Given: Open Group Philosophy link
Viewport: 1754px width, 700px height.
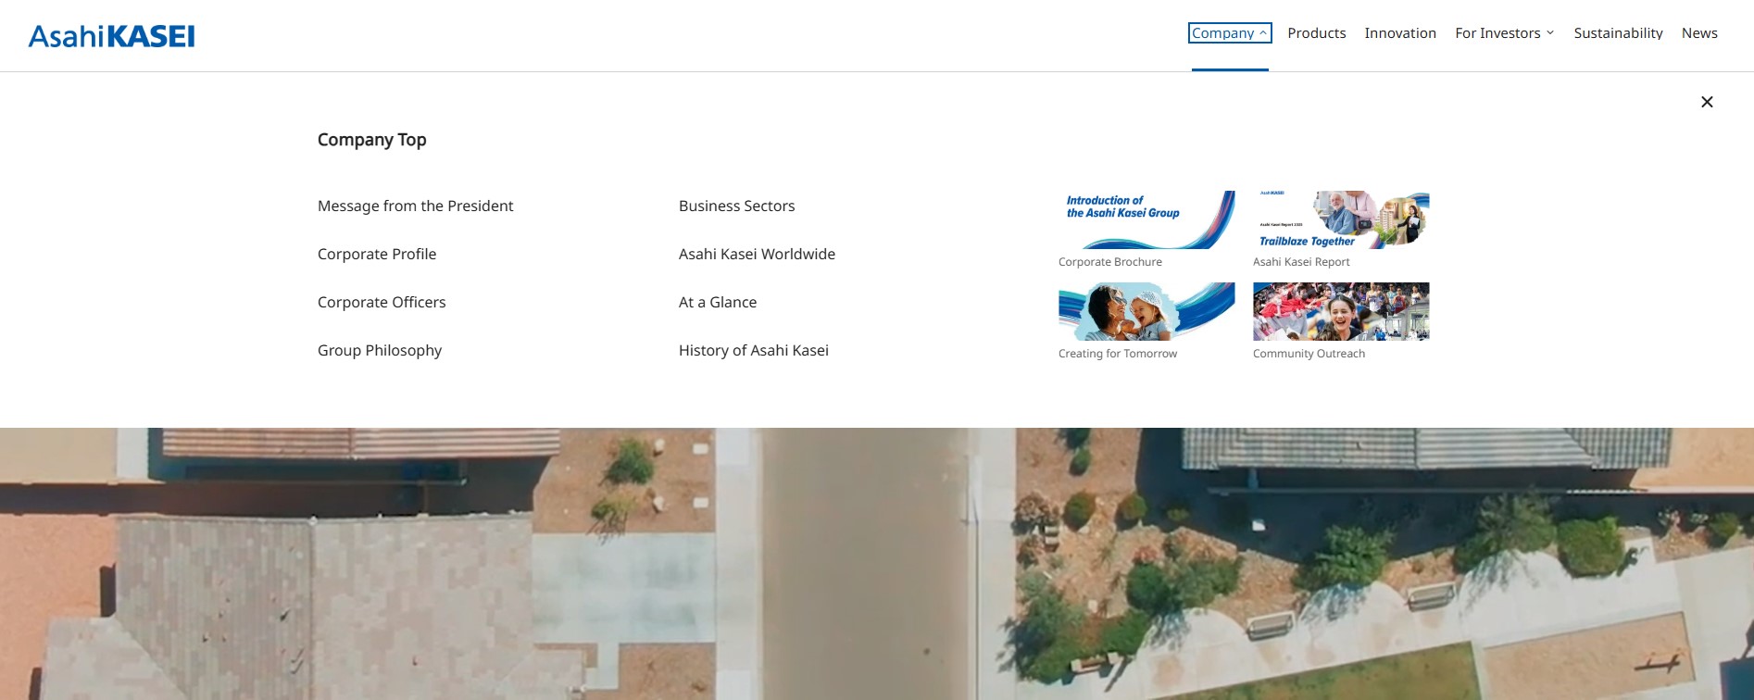Looking at the screenshot, I should click(380, 350).
